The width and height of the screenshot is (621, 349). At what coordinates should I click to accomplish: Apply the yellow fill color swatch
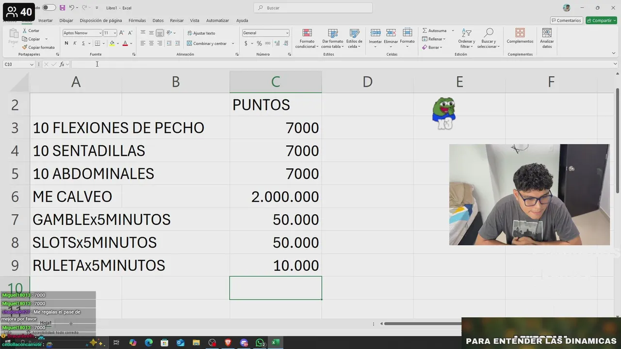tap(112, 43)
